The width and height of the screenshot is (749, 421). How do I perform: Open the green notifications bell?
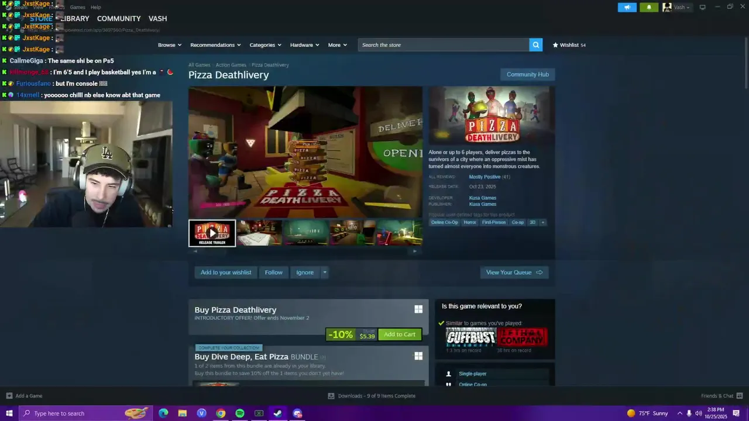tap(649, 7)
